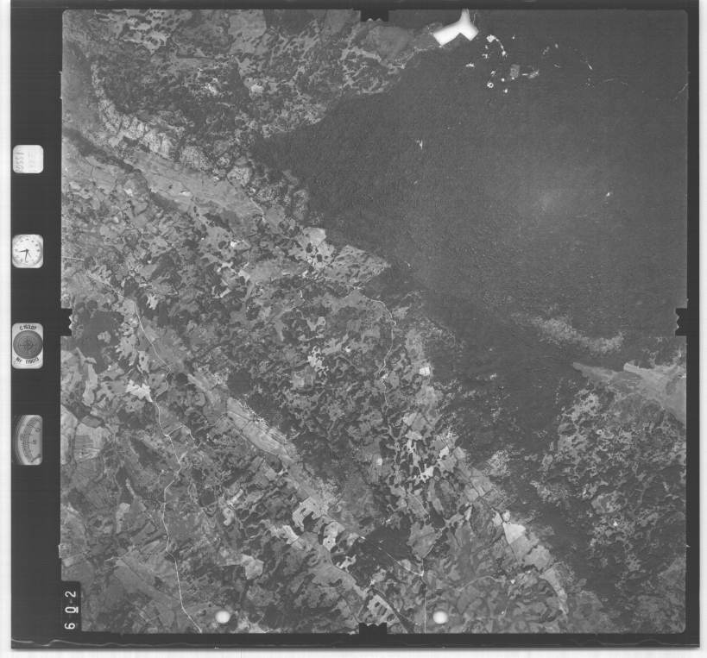Click the semicircular altimeter gauge in left margin
This screenshot has height=658, width=707.
pos(28,440)
